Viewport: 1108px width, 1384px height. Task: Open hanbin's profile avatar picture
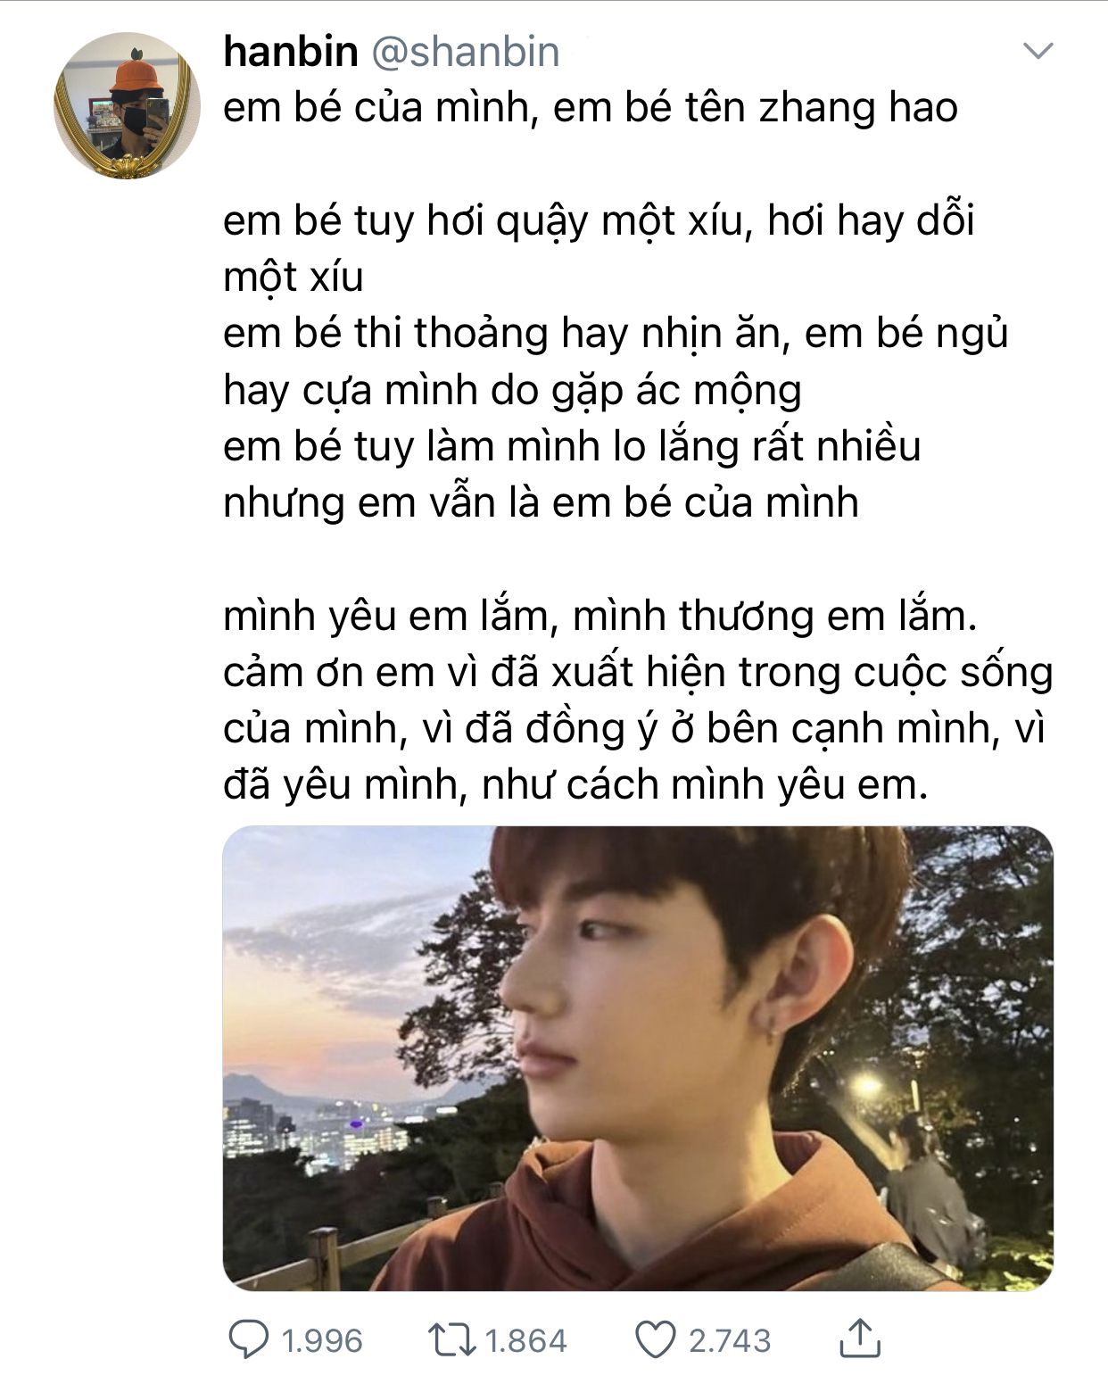coord(125,105)
